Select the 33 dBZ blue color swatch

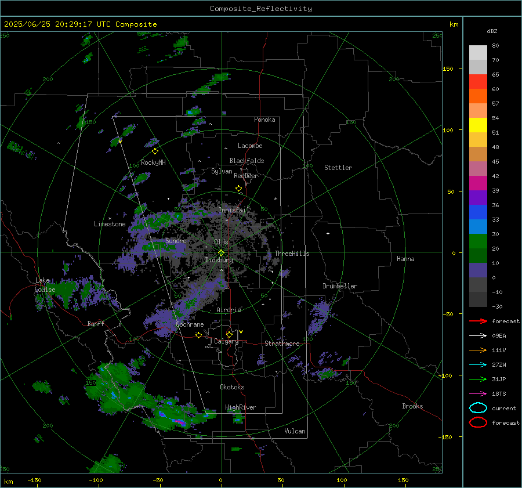click(x=478, y=226)
